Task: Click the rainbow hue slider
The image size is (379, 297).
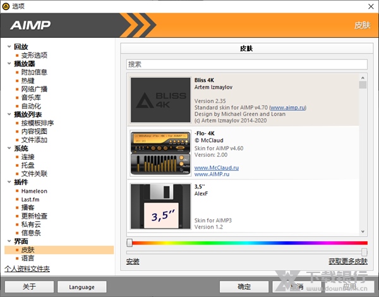Action: click(247, 242)
